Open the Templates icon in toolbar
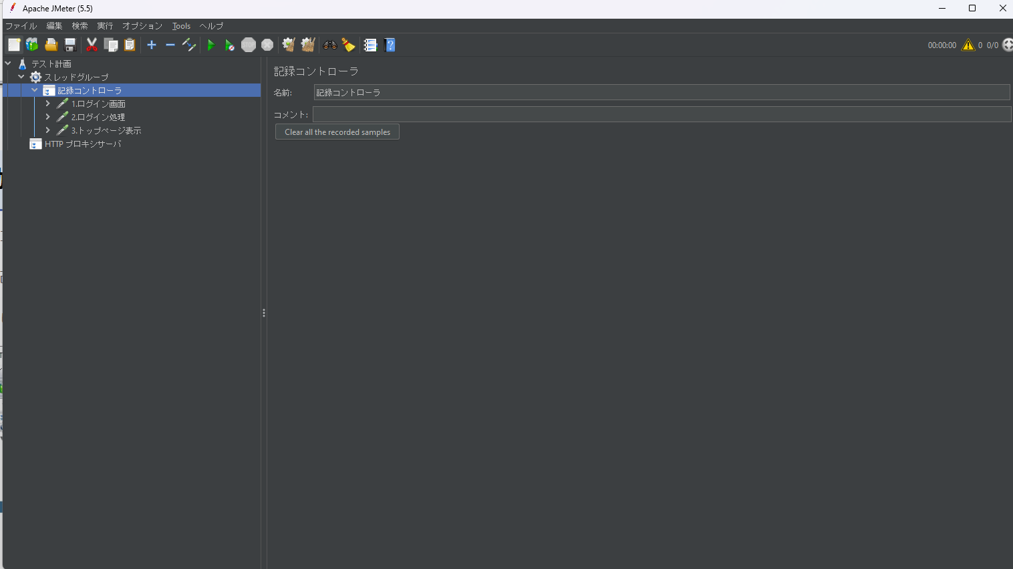Image resolution: width=1013 pixels, height=569 pixels. tap(32, 45)
